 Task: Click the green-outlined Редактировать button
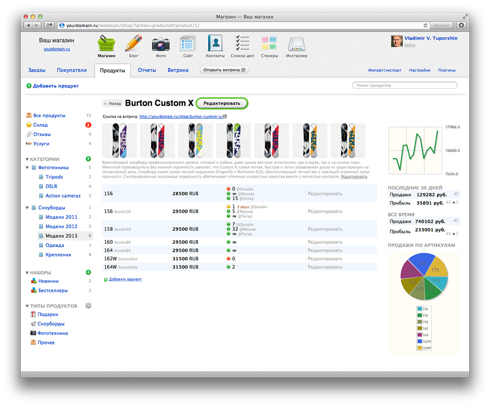(222, 103)
